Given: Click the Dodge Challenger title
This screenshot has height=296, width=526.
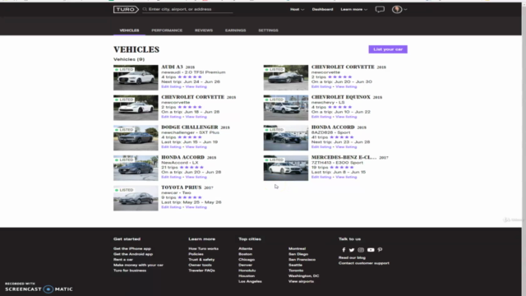Looking at the screenshot, I should (x=190, y=127).
